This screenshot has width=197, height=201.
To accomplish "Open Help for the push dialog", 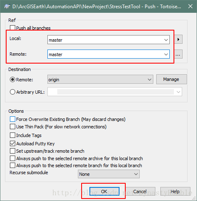I will pos(175,192).
